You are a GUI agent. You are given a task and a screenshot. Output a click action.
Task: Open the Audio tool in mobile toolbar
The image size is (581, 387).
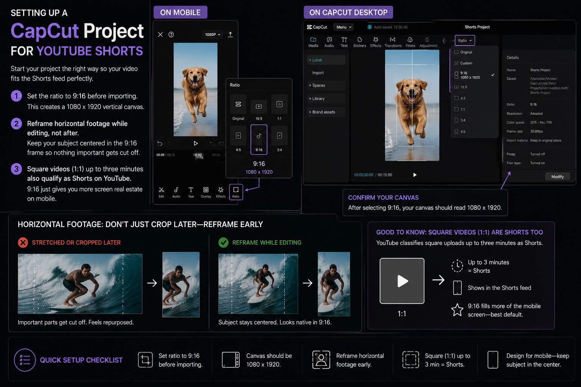(176, 192)
